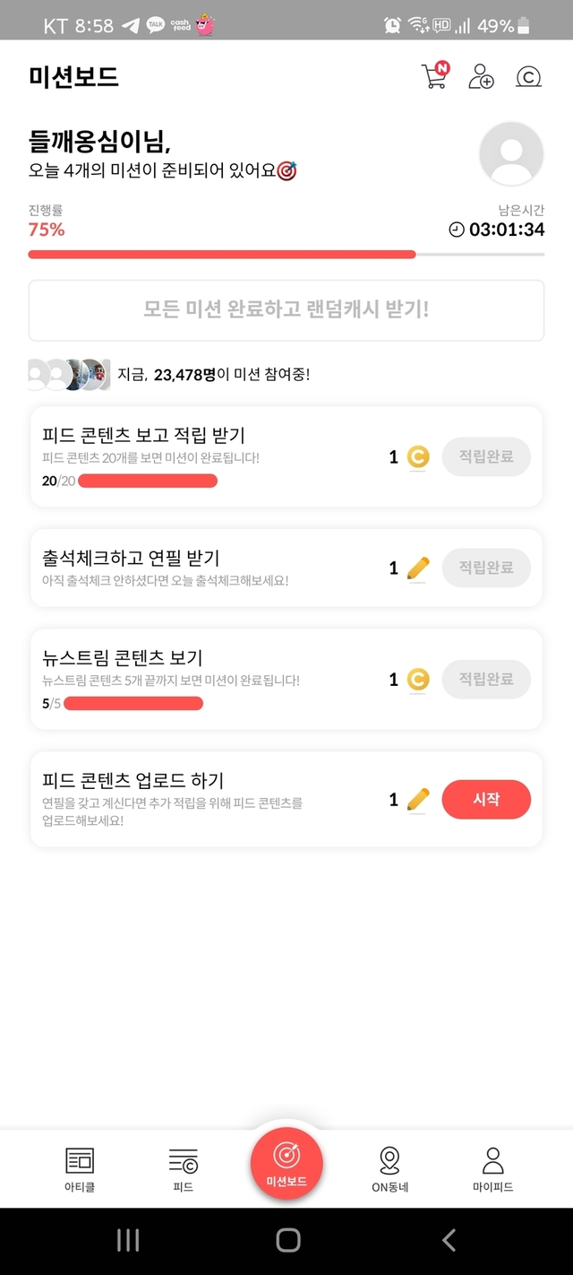Open the shopping cart icon
Screen dimensions: 573x1275
point(434,77)
